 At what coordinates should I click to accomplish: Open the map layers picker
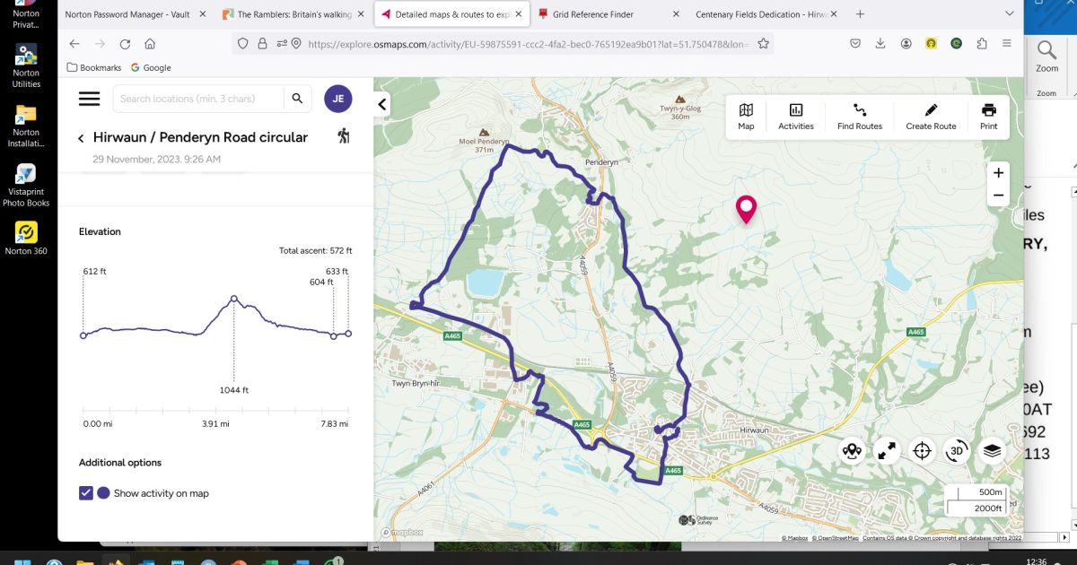tap(991, 451)
